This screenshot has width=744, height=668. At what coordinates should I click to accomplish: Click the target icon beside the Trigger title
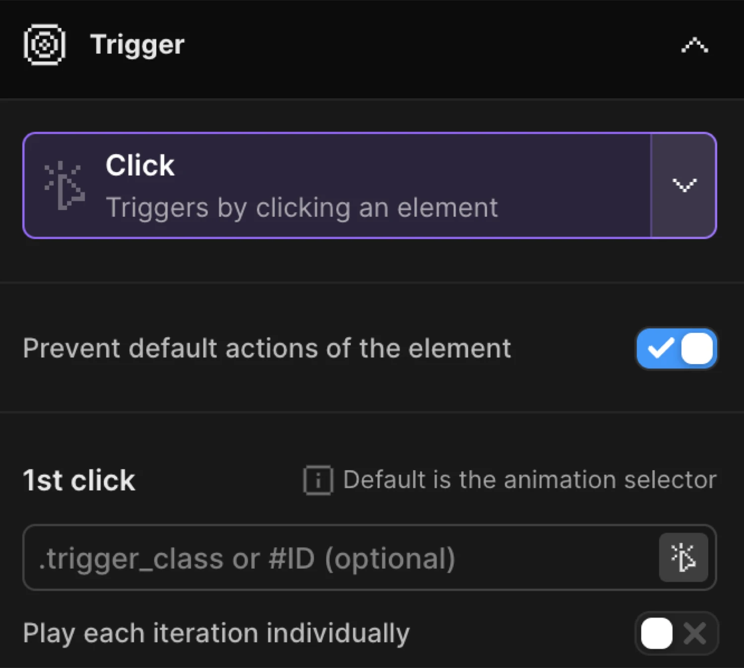[x=44, y=44]
